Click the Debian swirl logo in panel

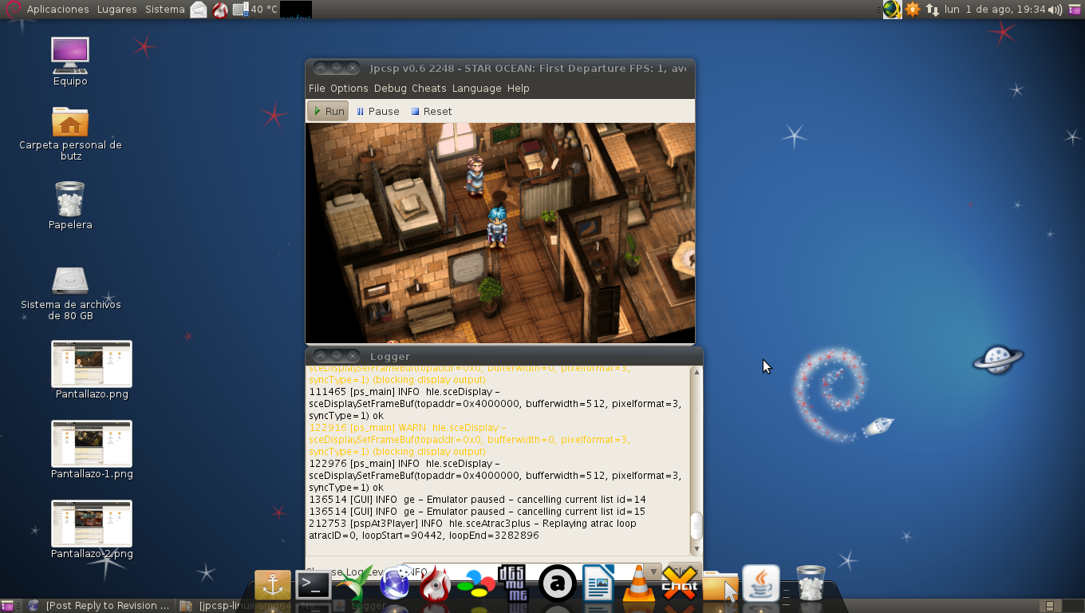click(x=12, y=10)
